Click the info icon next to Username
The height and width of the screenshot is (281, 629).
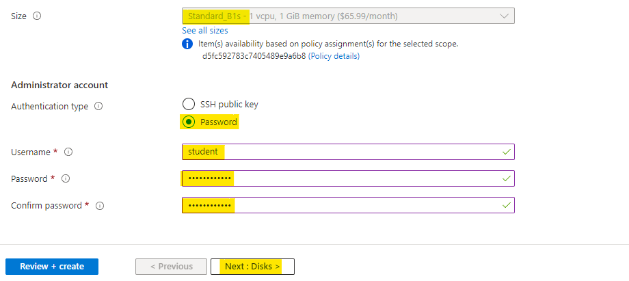point(68,152)
